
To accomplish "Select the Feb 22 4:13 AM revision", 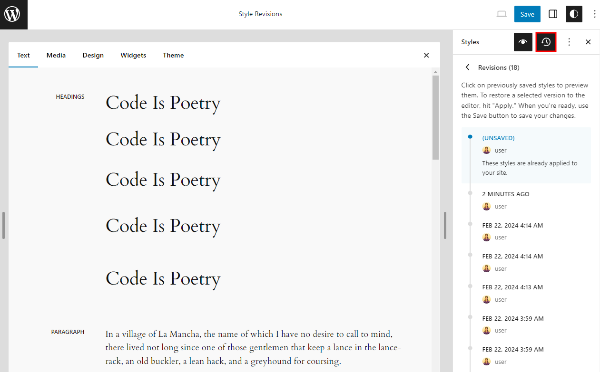I will click(512, 287).
